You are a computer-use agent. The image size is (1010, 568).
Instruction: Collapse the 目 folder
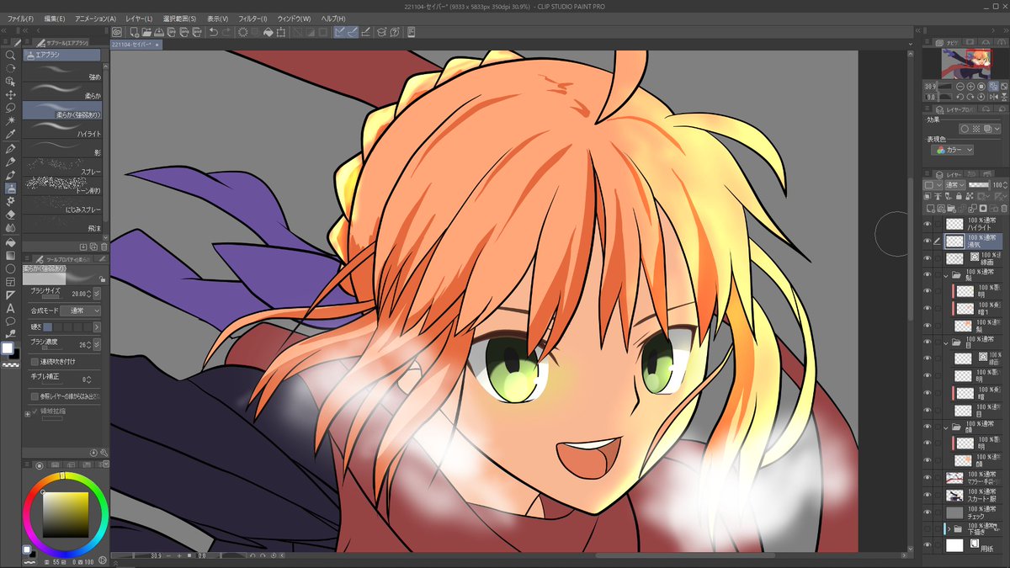946,342
